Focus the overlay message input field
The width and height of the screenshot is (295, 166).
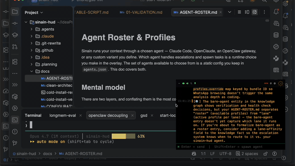click(230, 147)
